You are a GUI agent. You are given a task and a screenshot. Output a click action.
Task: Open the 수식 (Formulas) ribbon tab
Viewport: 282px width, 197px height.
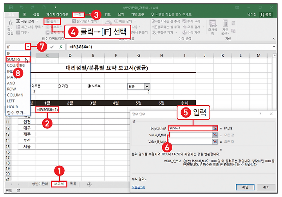78,14
